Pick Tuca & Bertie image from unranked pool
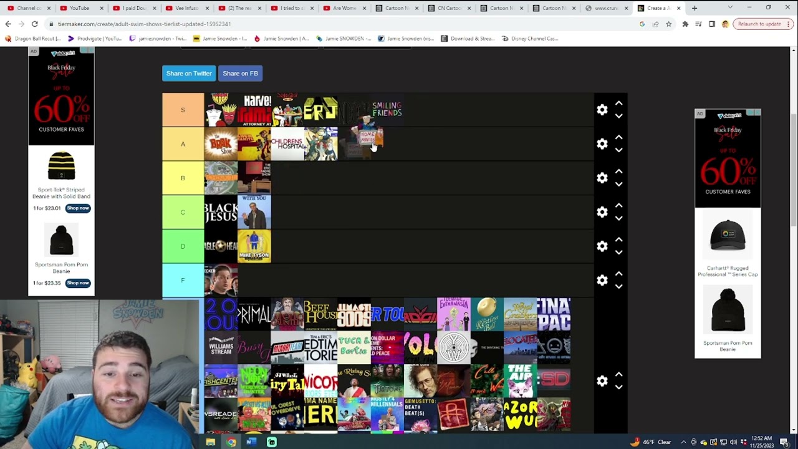The height and width of the screenshot is (449, 798). click(354, 348)
